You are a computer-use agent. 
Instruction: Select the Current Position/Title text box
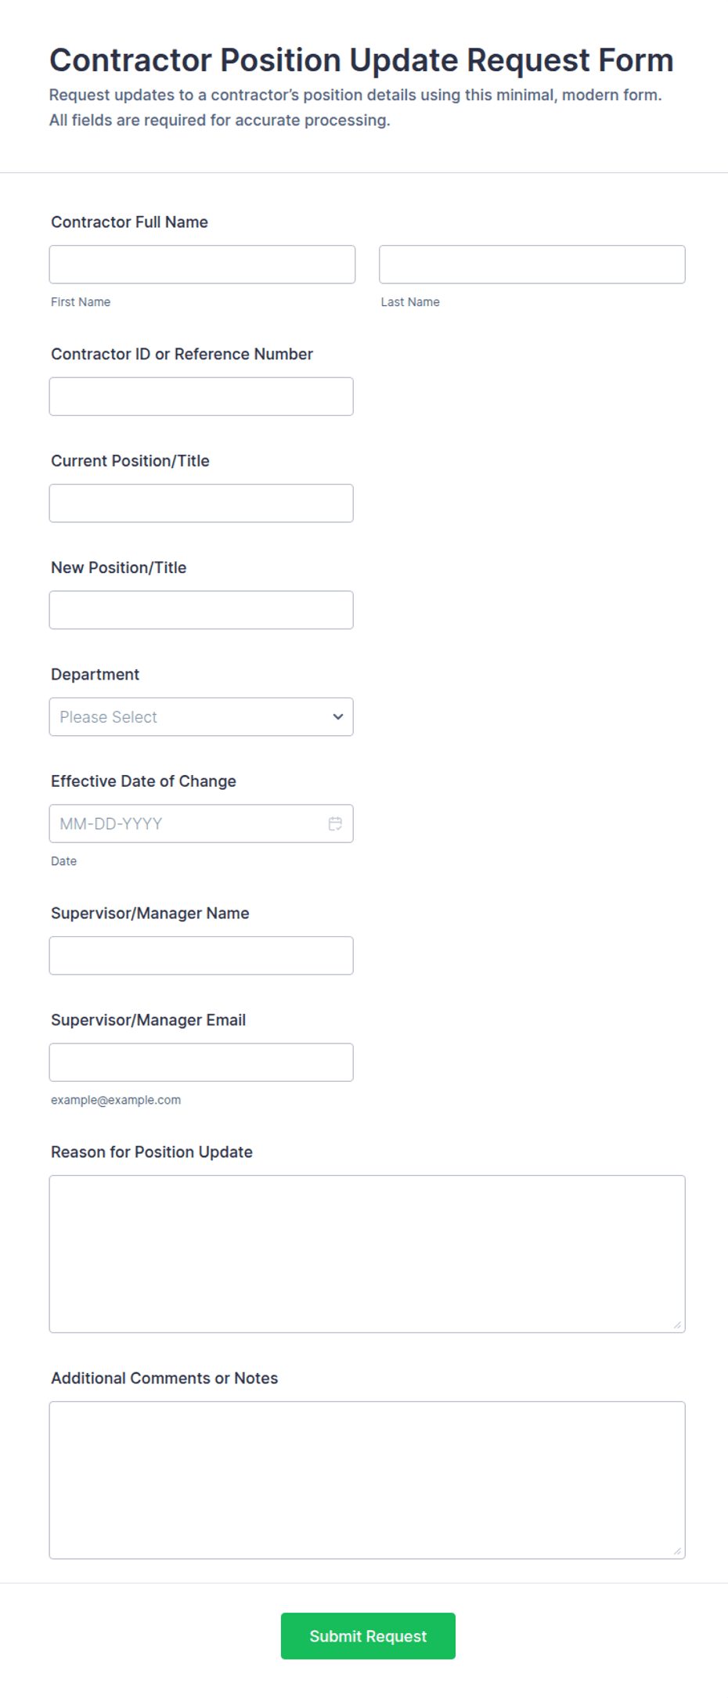coord(201,503)
